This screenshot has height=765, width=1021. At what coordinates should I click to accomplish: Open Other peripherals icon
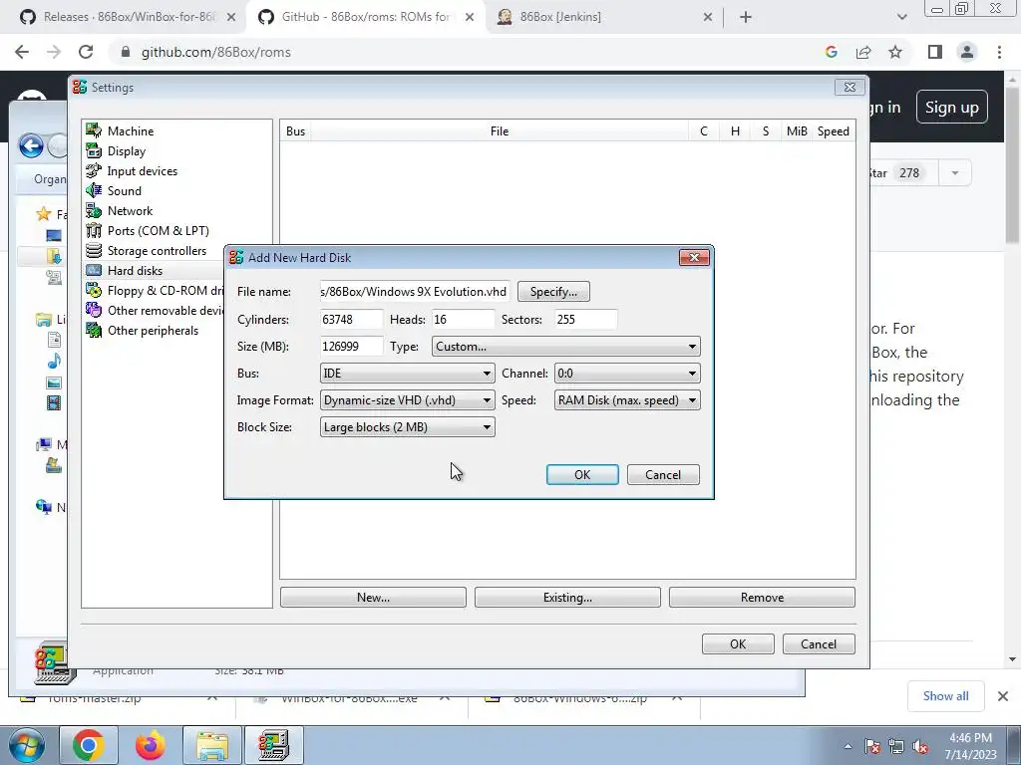click(94, 331)
